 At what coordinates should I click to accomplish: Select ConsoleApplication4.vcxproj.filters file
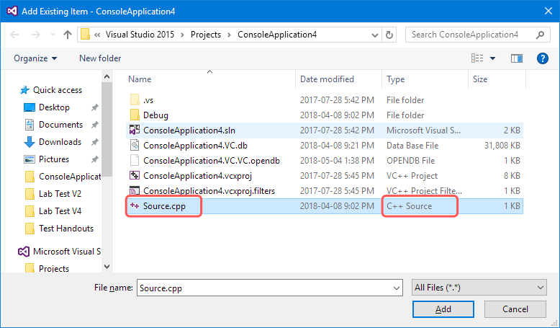point(209,190)
